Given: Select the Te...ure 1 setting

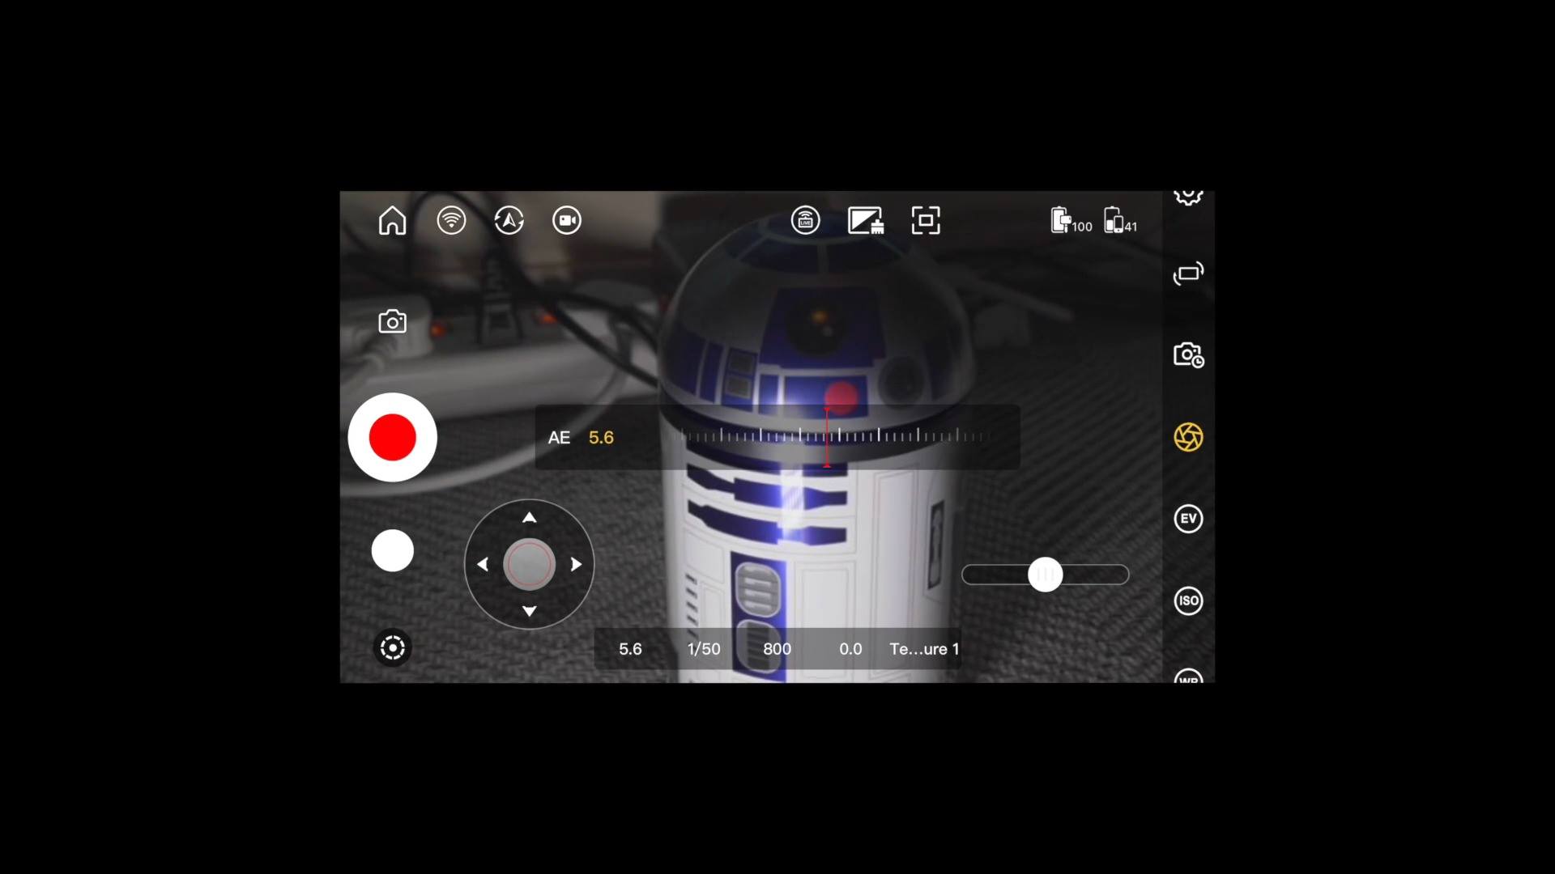Looking at the screenshot, I should pos(924,649).
